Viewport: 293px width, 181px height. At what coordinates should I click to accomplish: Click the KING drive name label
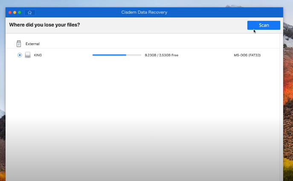(38, 55)
